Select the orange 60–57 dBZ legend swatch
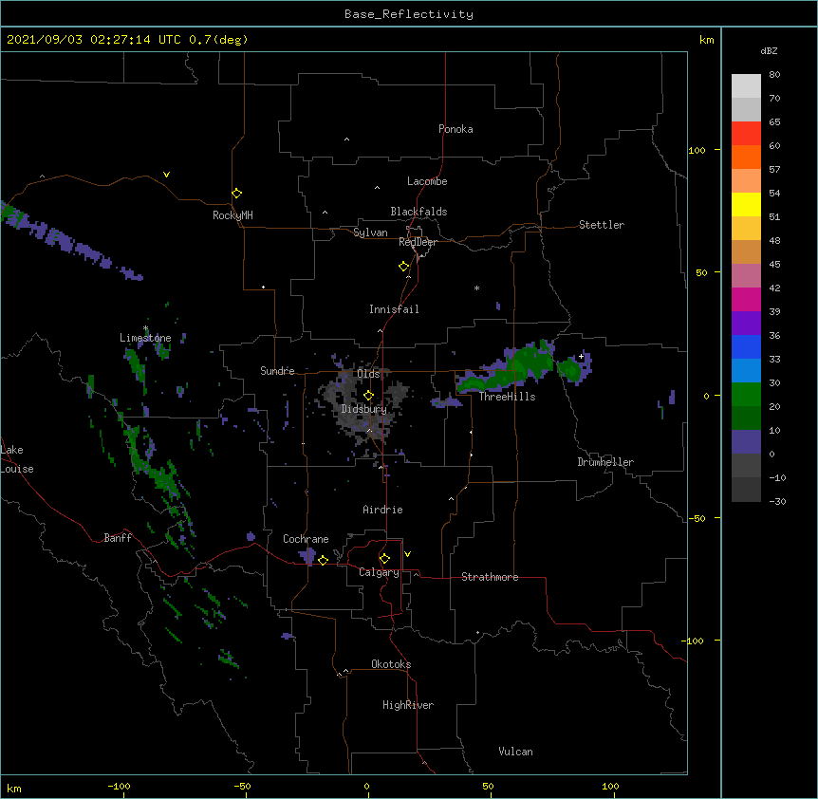The width and height of the screenshot is (818, 799). coord(746,157)
